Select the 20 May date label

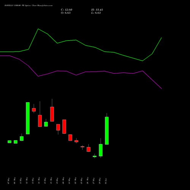click(x=63, y=180)
